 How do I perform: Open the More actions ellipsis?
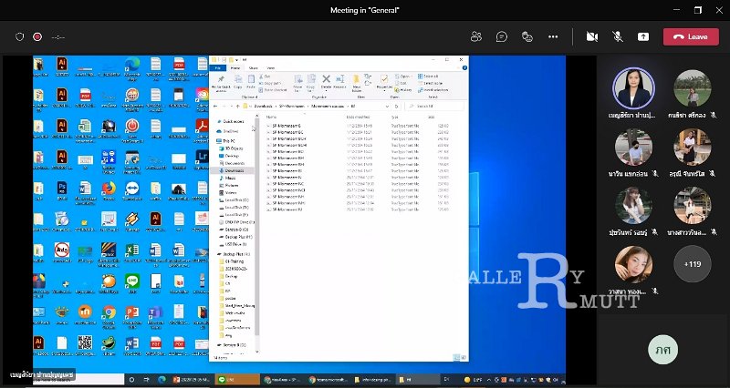pyautogui.click(x=553, y=36)
